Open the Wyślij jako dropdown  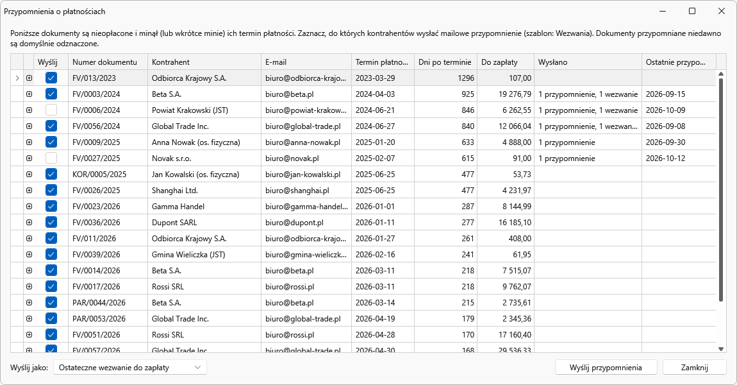point(130,368)
